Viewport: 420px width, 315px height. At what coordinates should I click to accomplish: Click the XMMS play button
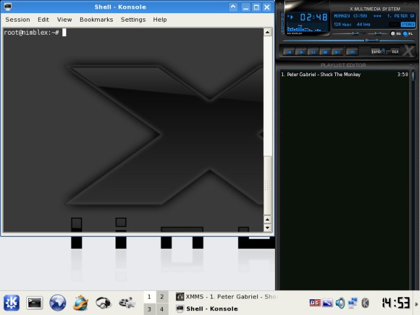pos(301,52)
